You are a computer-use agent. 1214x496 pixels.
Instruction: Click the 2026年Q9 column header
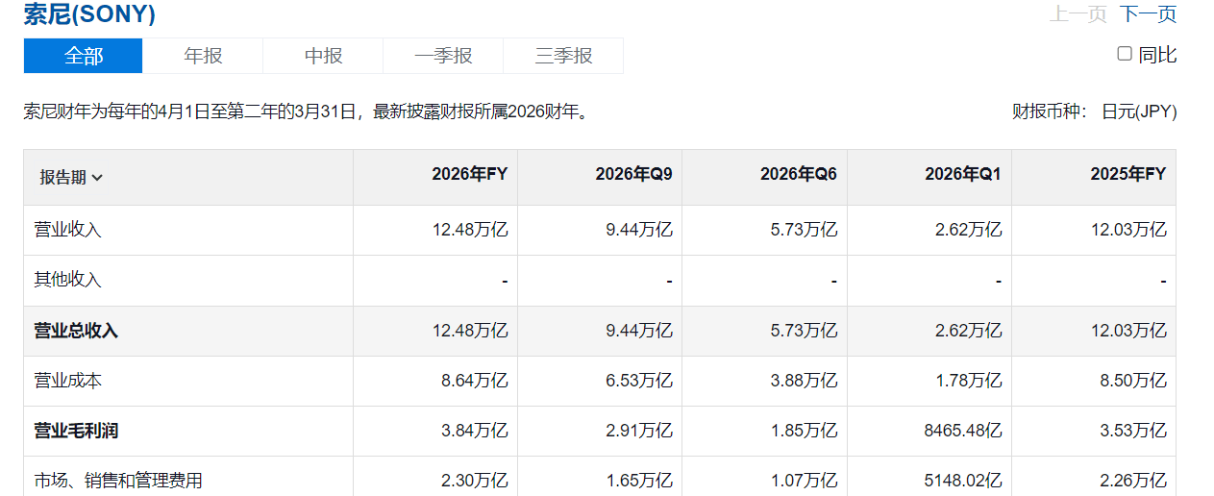click(600, 177)
